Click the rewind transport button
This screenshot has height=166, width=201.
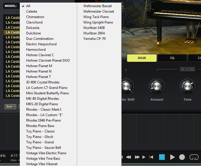tap(129, 157)
